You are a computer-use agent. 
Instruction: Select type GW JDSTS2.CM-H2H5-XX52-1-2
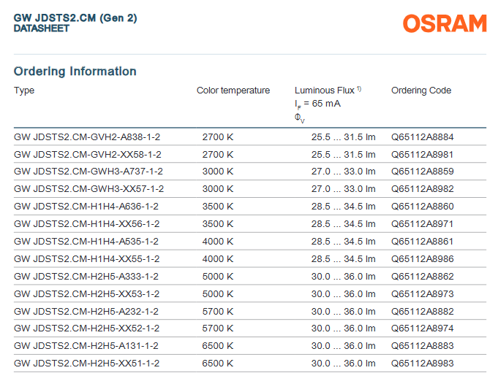pyautogui.click(x=87, y=328)
